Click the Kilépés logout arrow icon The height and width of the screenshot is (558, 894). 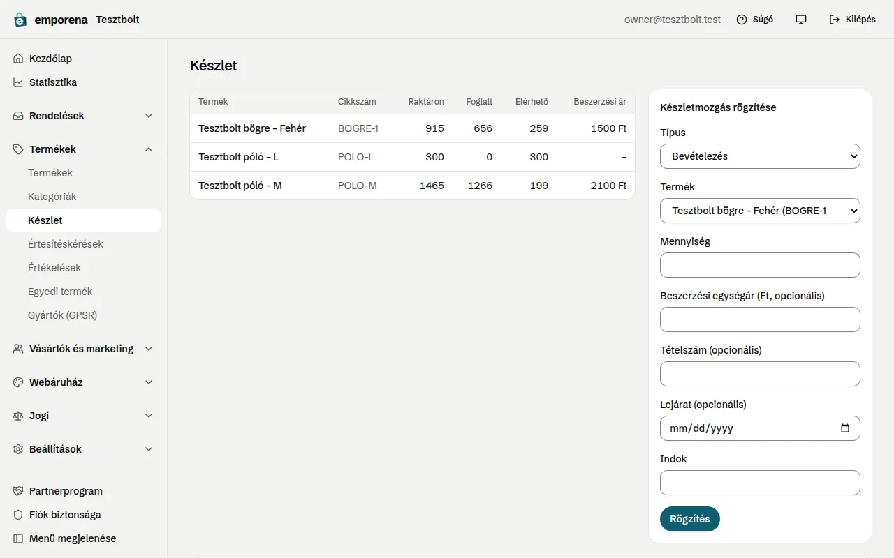pyautogui.click(x=835, y=20)
